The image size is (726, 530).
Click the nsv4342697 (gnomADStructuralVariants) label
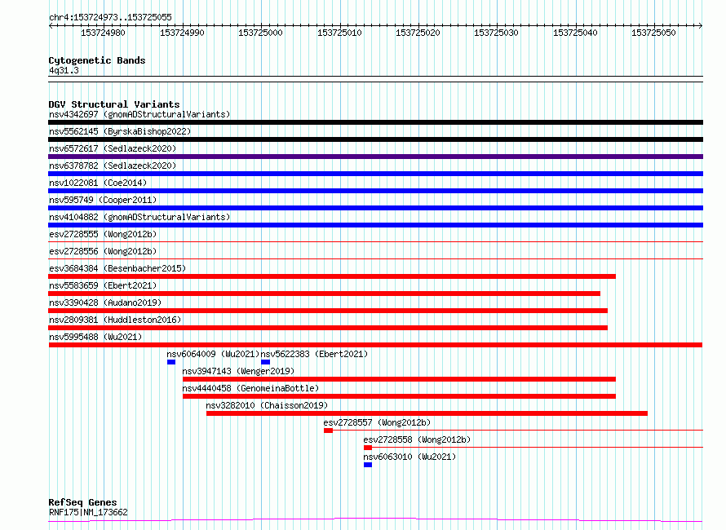(139, 114)
